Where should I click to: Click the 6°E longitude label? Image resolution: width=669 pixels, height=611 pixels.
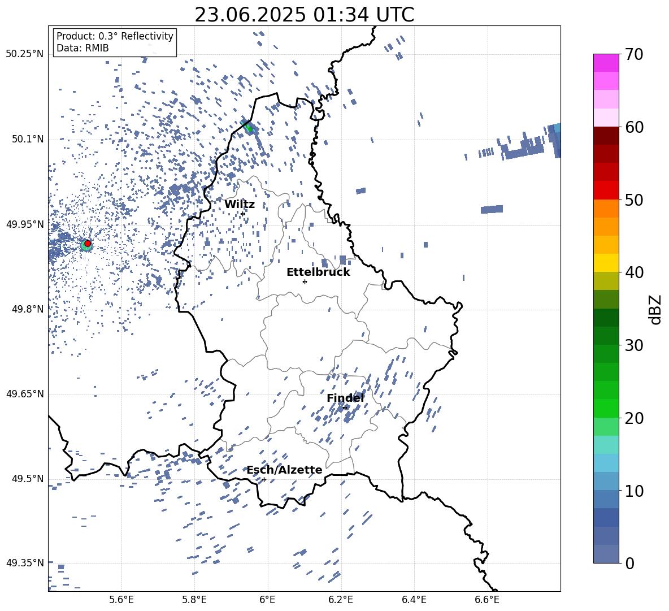(267, 600)
